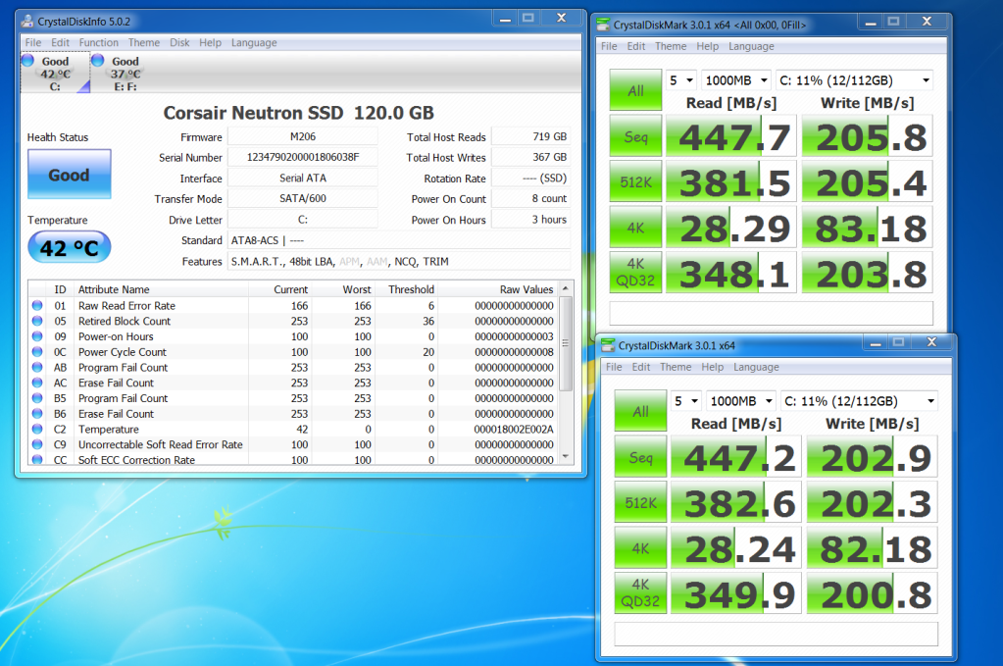Click the Attribute Name column header
The image size is (1003, 666).
162,289
